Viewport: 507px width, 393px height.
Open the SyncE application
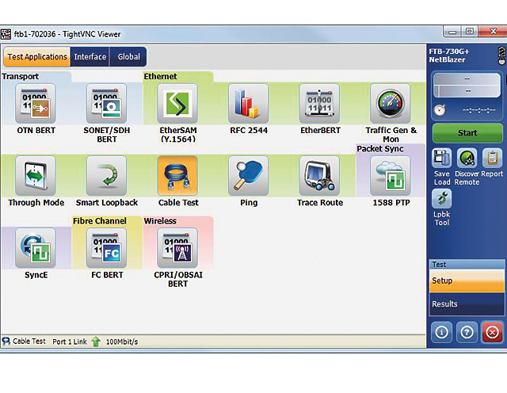(36, 248)
